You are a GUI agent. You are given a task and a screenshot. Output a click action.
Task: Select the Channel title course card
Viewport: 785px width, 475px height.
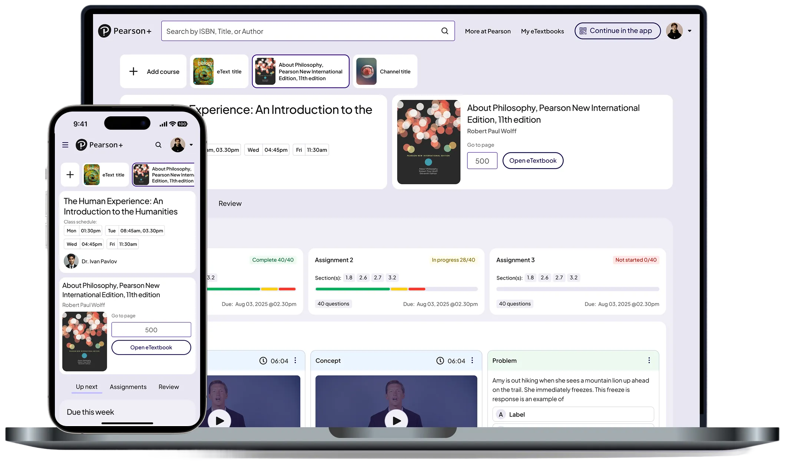pos(385,72)
